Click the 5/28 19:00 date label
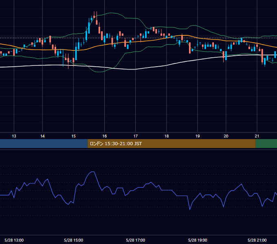Viewport: 277px width, 244px height. click(x=198, y=240)
